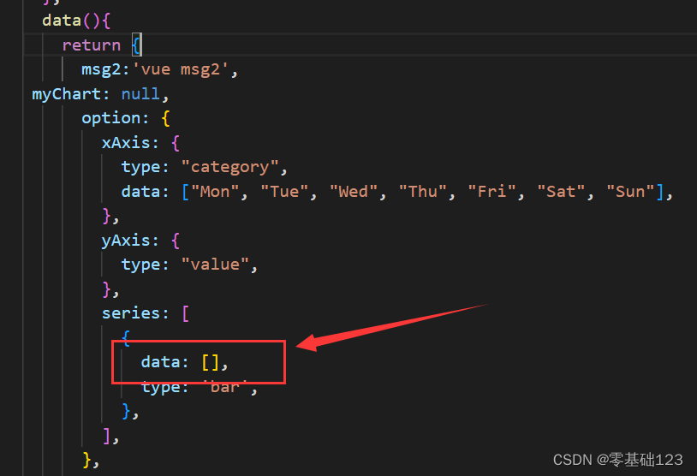Screen dimensions: 697x476
Task: Click the 'series' property key
Action: (x=131, y=313)
